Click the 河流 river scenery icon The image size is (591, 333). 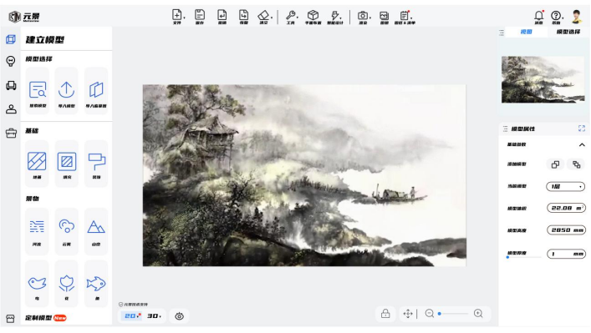click(x=37, y=226)
